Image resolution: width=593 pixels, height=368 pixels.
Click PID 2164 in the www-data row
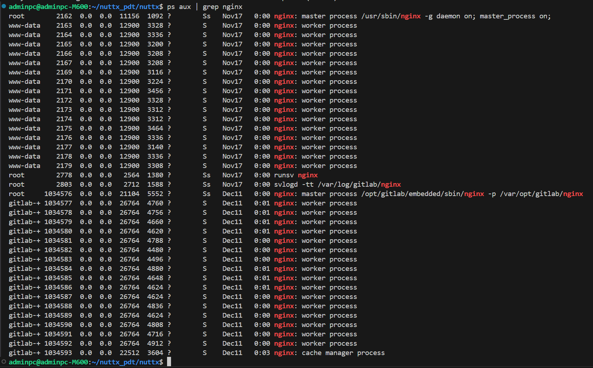click(64, 35)
